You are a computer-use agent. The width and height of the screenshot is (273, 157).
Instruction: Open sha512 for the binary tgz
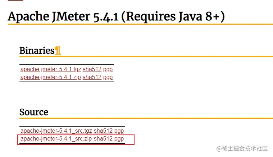[x=92, y=69]
